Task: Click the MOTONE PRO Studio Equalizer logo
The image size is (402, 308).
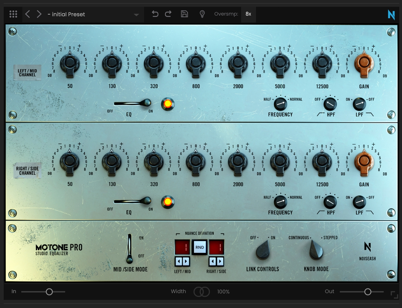Action: [59, 250]
